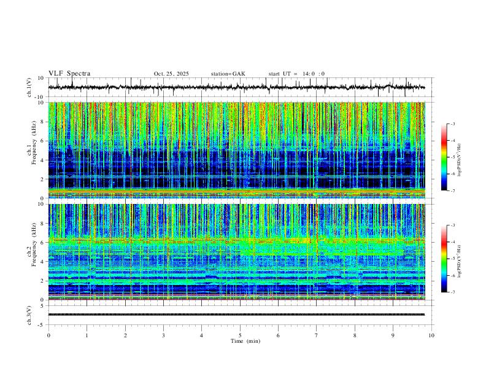Click the time axis tick label "4"
The image size is (486, 376).
click(201, 335)
